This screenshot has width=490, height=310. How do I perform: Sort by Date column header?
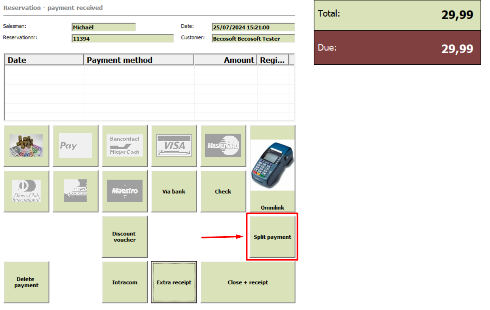click(x=44, y=60)
